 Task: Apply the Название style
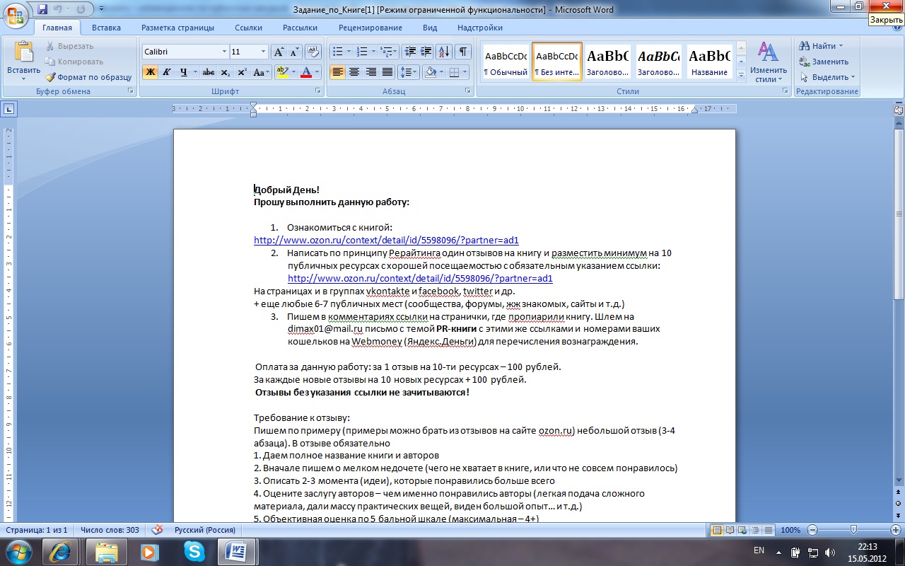coord(709,62)
